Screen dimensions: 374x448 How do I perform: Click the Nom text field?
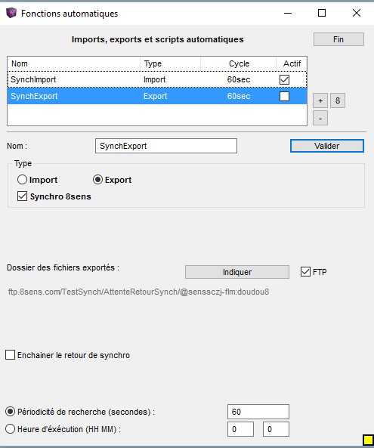tap(166, 146)
